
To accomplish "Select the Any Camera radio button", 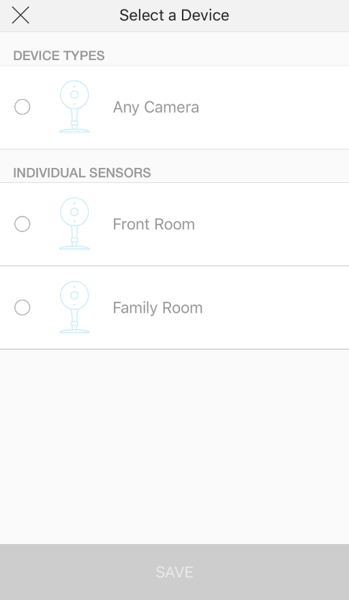I will pyautogui.click(x=22, y=106).
